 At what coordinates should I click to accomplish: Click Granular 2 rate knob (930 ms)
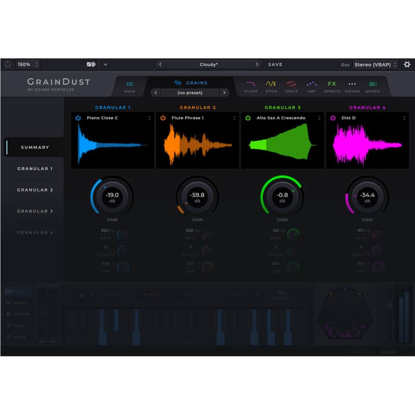click(208, 234)
